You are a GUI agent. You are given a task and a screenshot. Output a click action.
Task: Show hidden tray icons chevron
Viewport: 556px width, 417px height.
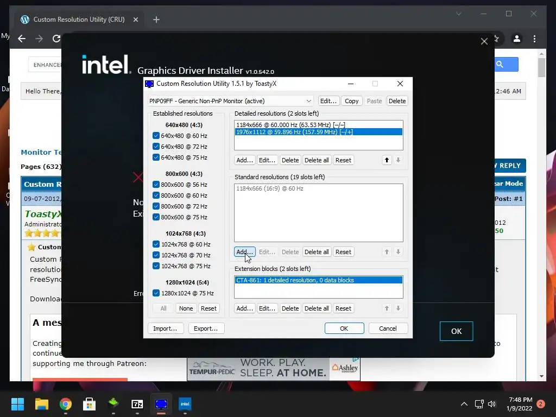click(x=464, y=404)
